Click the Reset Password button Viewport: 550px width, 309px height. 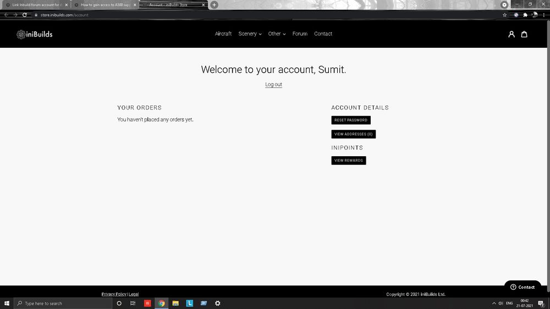[351, 120]
